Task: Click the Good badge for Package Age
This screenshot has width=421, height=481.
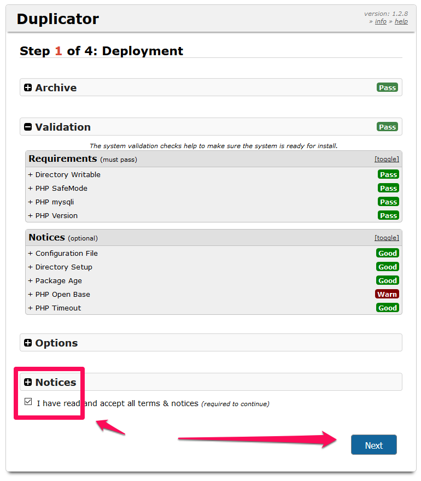Action: 388,280
